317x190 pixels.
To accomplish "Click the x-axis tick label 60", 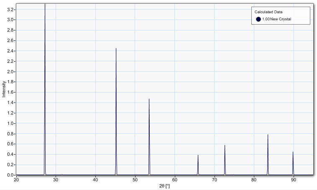I will [175, 180].
